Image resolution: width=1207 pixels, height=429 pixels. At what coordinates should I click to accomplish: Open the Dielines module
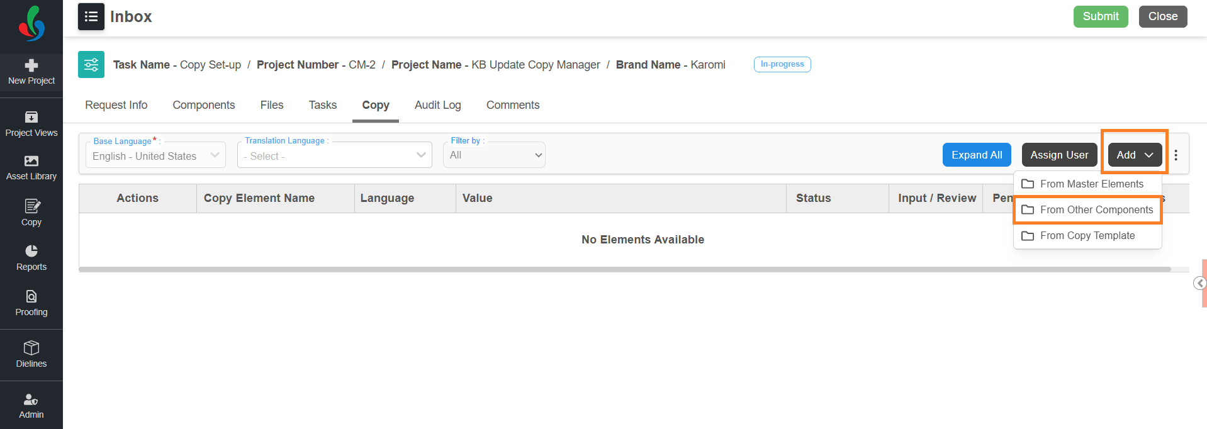pos(31,355)
